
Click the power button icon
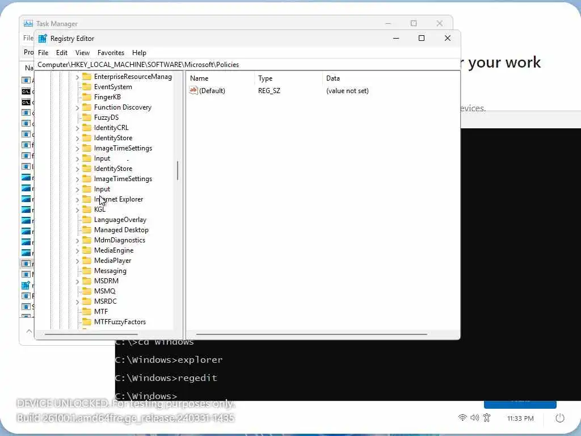click(560, 418)
